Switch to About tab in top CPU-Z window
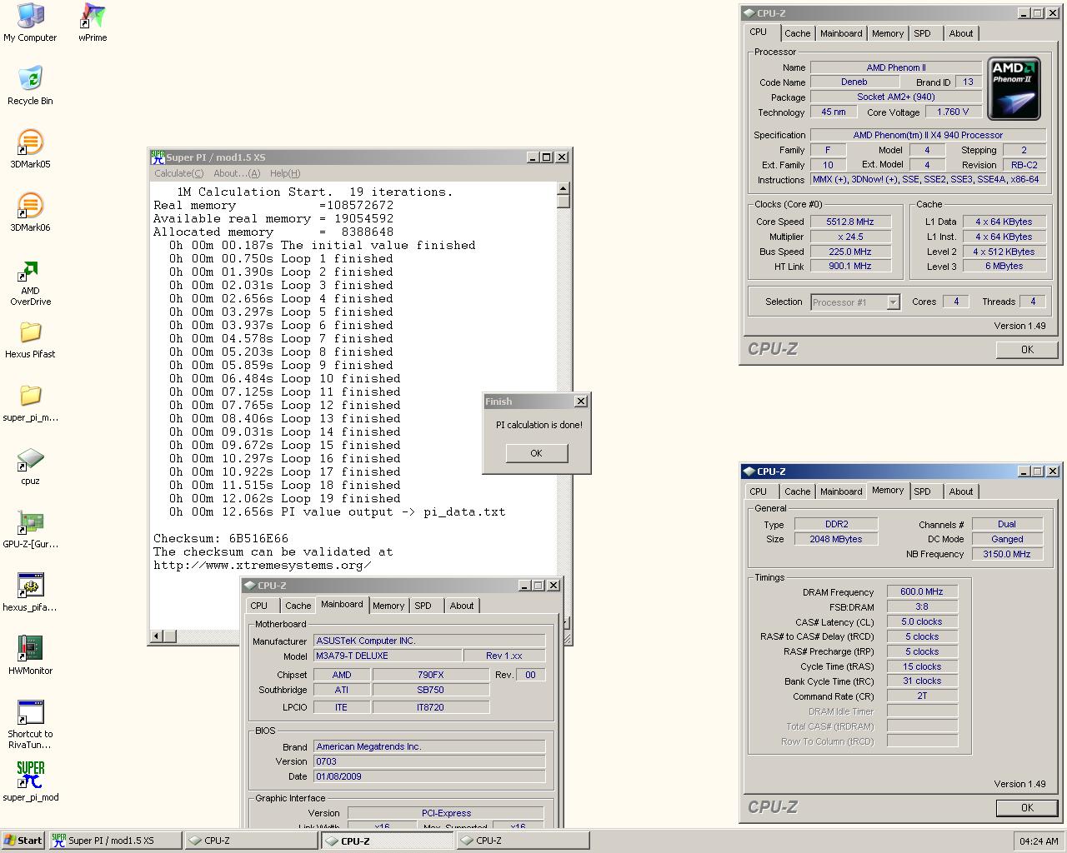The width and height of the screenshot is (1067, 853). coord(960,33)
